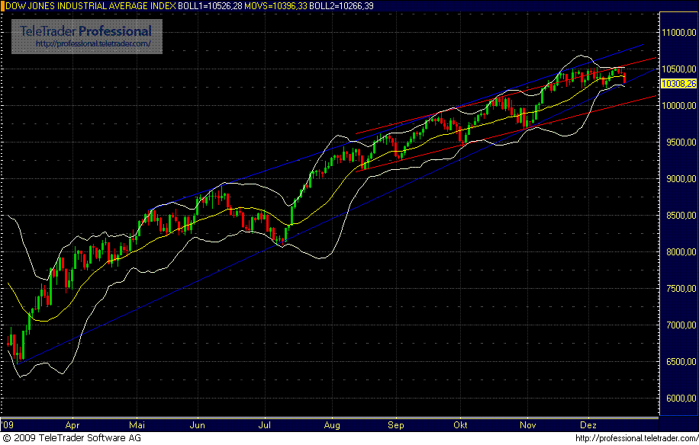Click the TeleTrader Professional logo
Viewport: 699px width, 445px height.
(x=84, y=32)
